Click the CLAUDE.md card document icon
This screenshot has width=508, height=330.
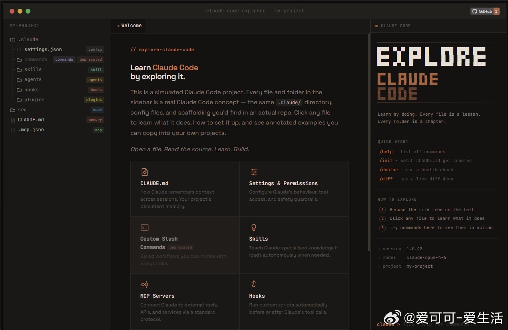[x=145, y=172]
